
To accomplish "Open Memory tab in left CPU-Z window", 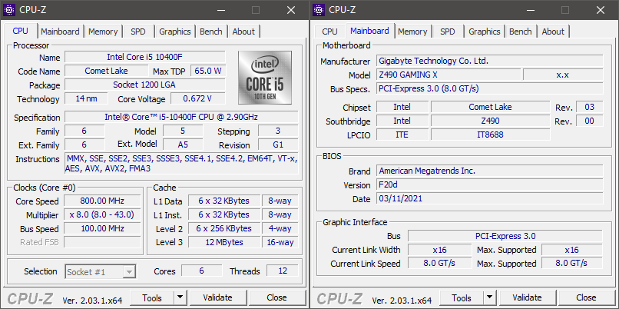I will (x=103, y=32).
